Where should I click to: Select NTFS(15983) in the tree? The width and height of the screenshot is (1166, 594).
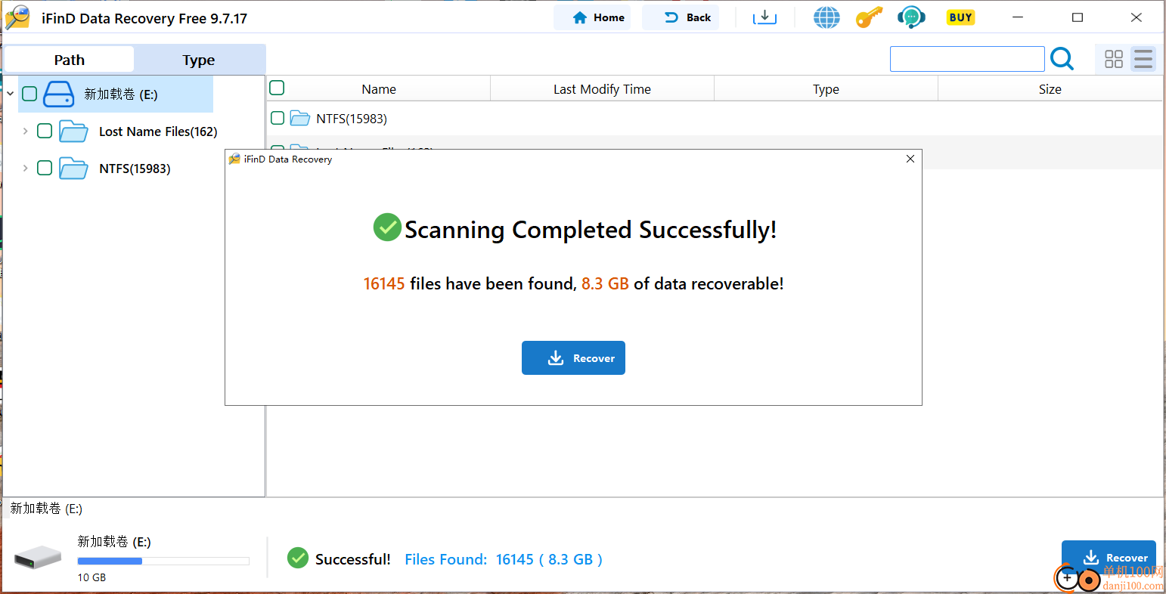point(135,169)
